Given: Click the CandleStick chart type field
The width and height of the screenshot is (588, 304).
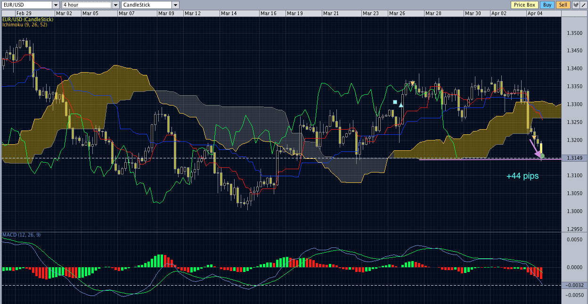Looking at the screenshot, I should (147, 5).
